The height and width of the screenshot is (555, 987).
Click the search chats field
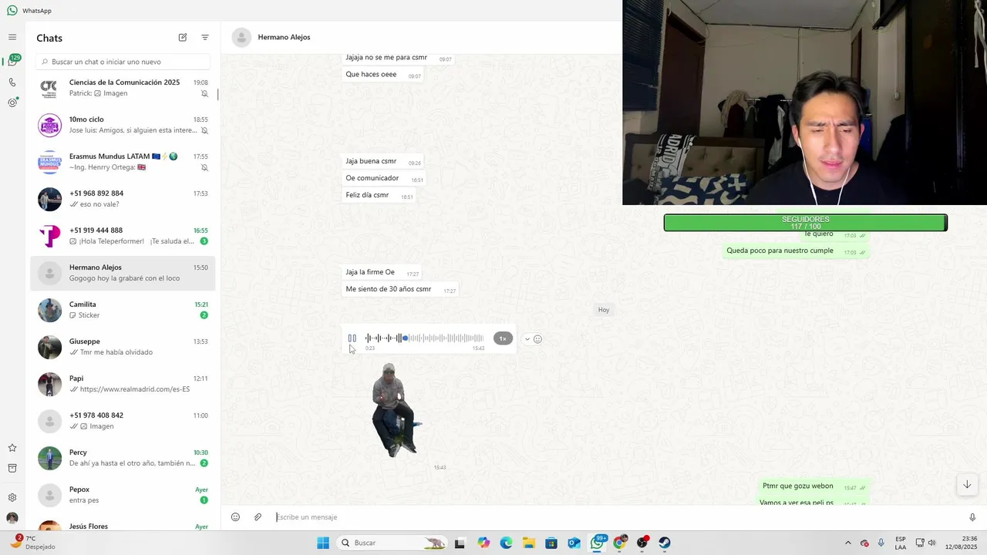[123, 62]
